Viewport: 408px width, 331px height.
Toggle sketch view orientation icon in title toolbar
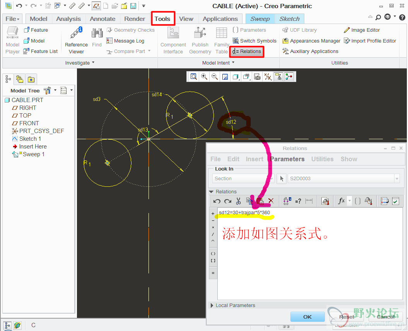(96, 6)
